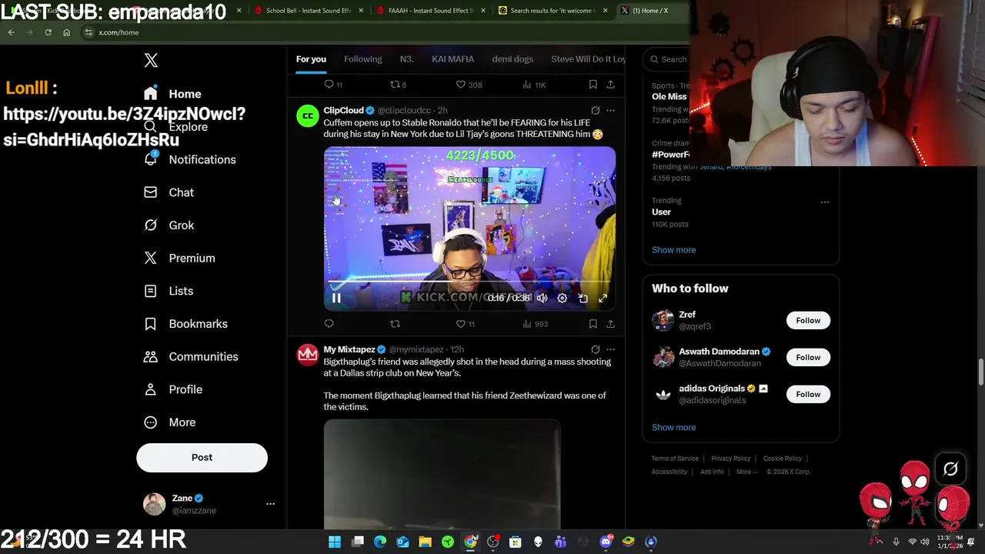The image size is (985, 554).
Task: Click the X search box
Action: tap(669, 59)
